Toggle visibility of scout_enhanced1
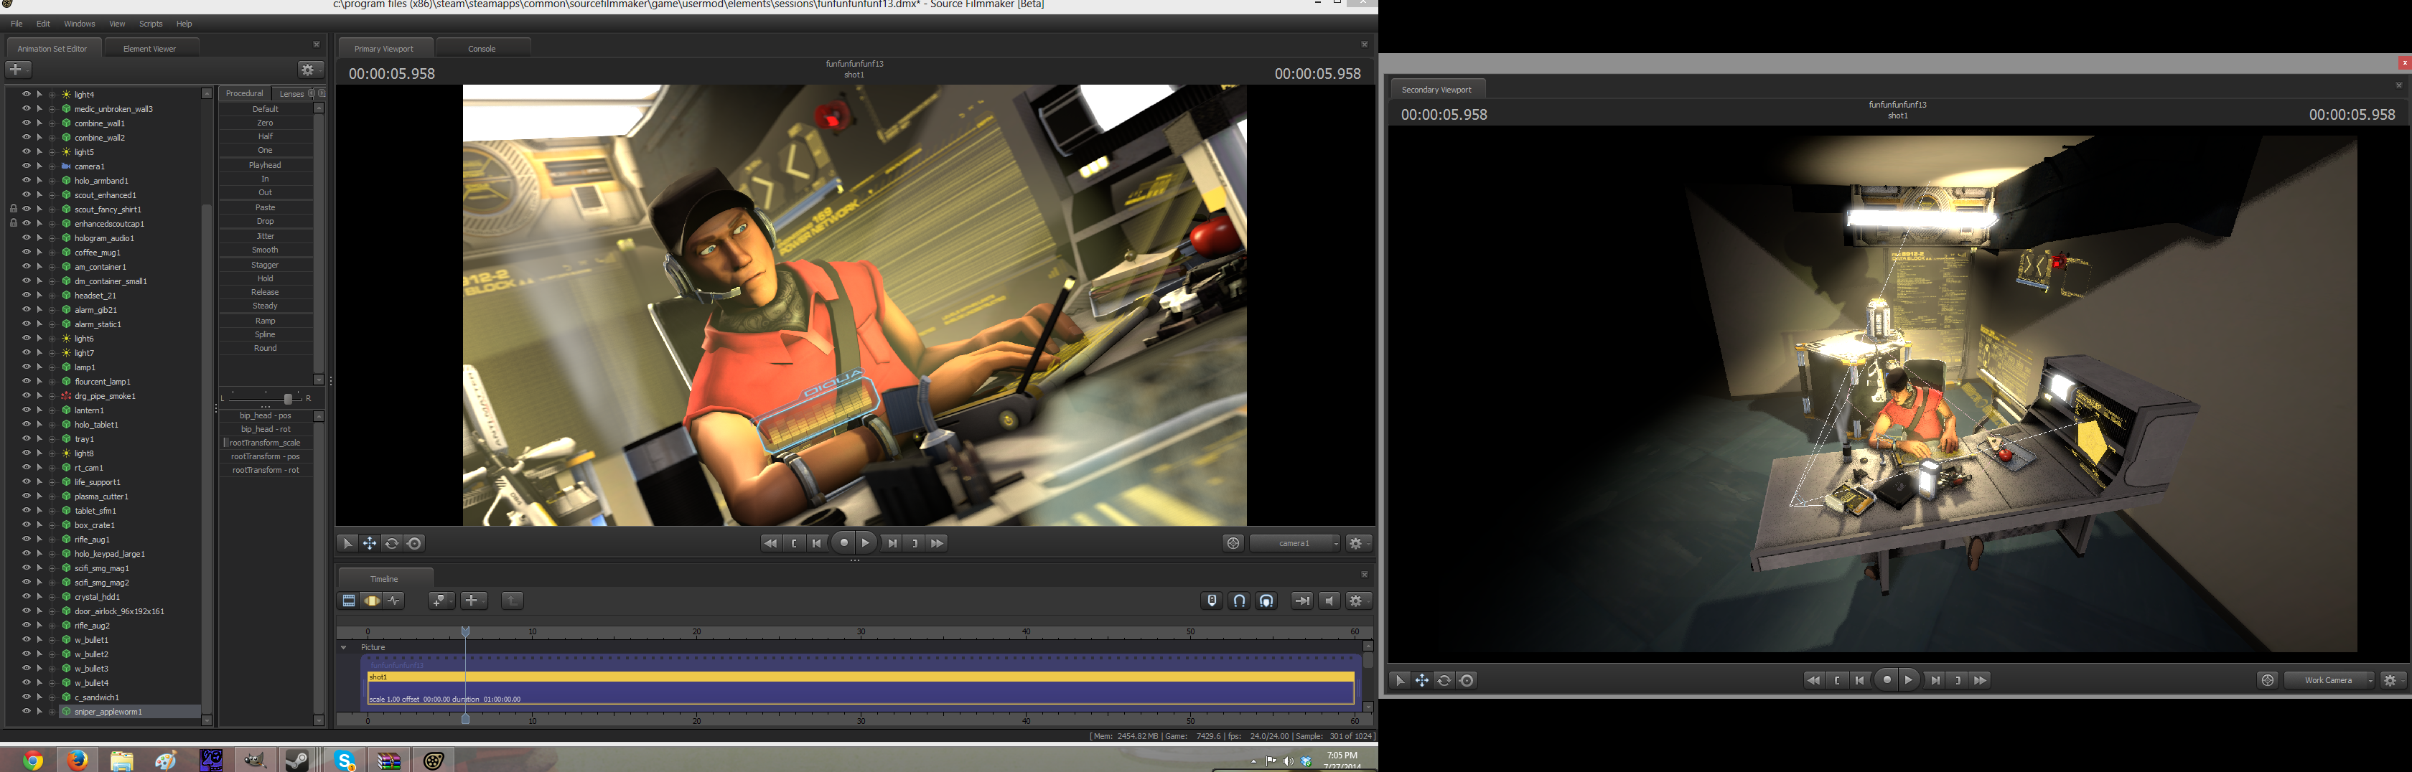 pyautogui.click(x=27, y=194)
